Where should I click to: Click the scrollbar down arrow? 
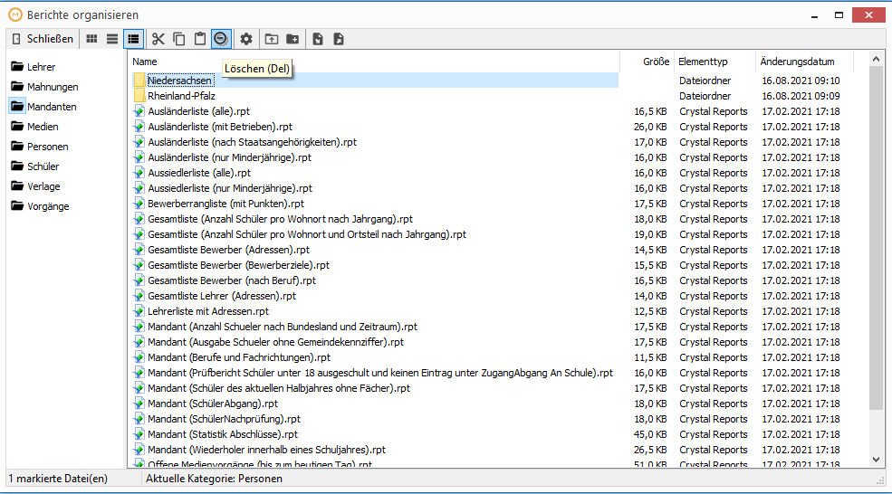(x=876, y=460)
